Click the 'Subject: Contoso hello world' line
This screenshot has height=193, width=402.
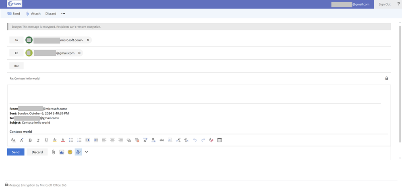pyautogui.click(x=30, y=122)
